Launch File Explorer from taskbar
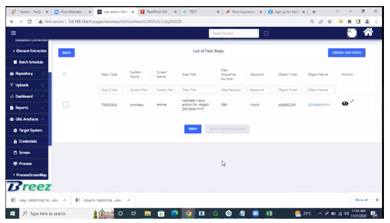The width and height of the screenshot is (390, 223). pos(148,213)
